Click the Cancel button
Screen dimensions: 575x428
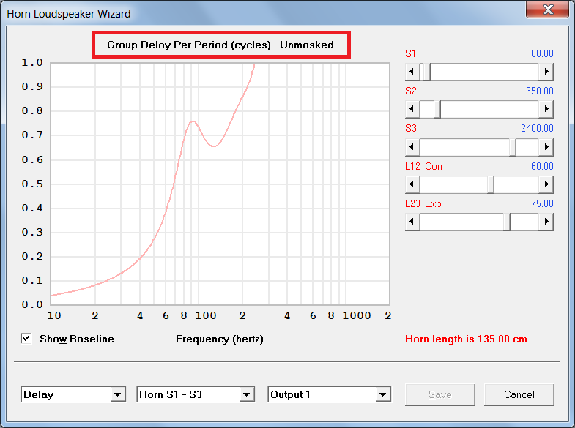(519, 394)
